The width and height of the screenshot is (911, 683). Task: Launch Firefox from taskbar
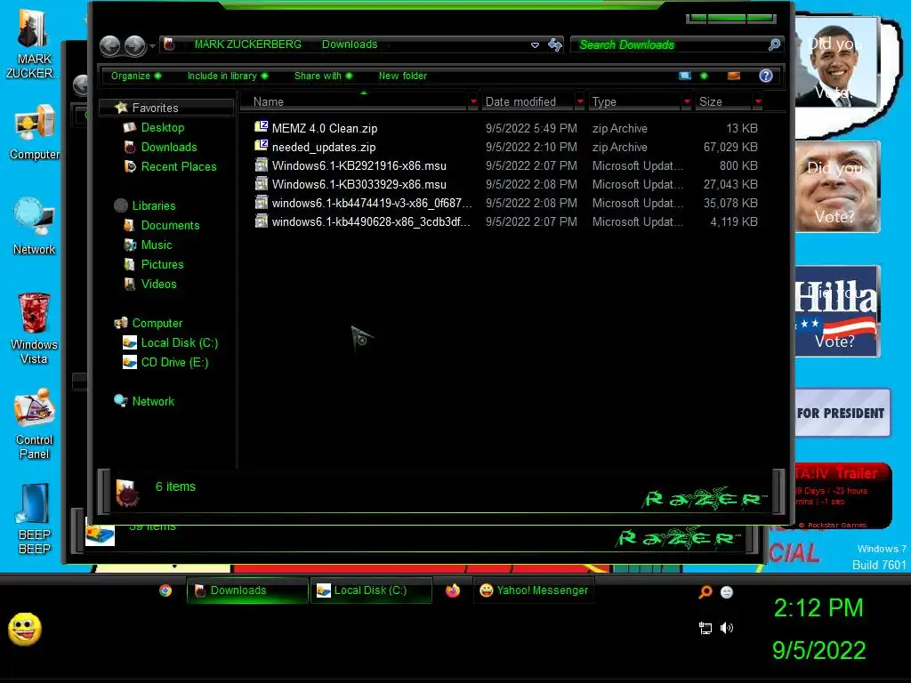[453, 591]
